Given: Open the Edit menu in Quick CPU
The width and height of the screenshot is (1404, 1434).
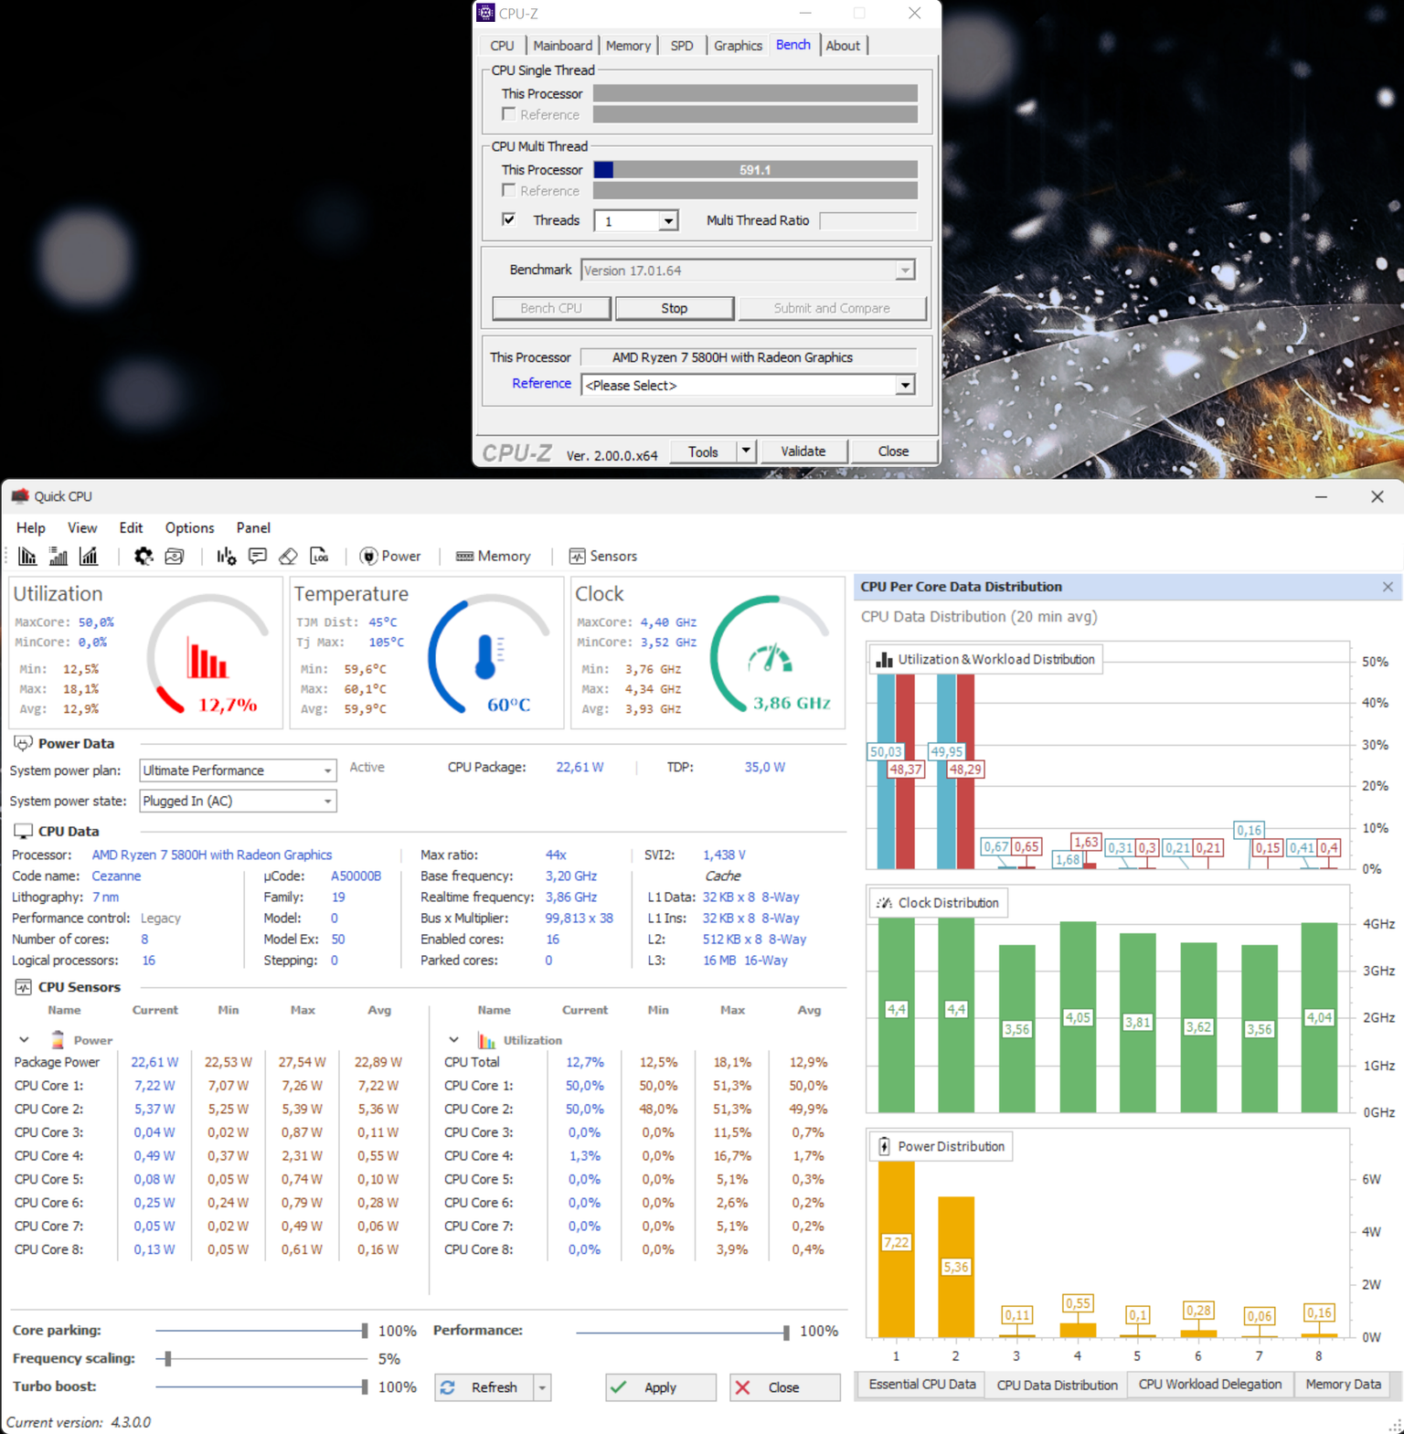Looking at the screenshot, I should click(x=131, y=527).
